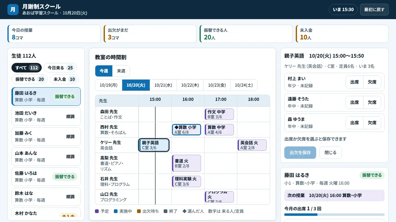
Task: Filter students by 今日来る
Action: (60, 68)
